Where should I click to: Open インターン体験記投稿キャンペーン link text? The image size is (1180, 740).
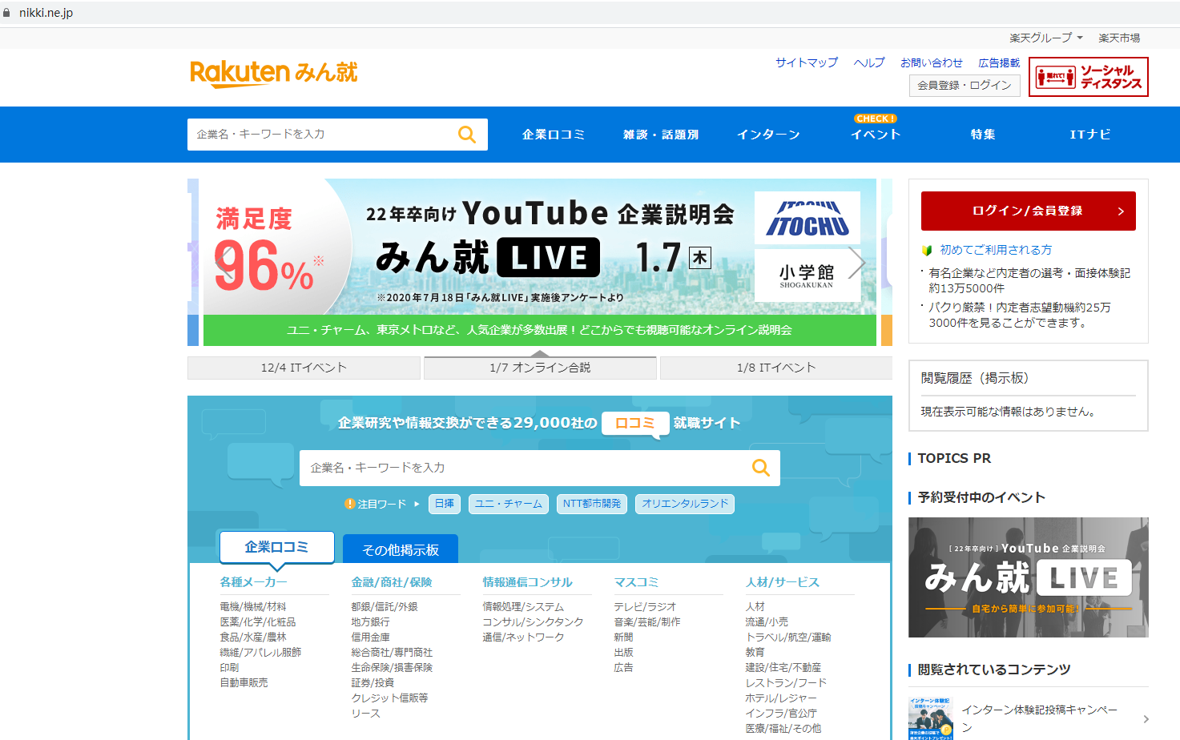[1039, 718]
